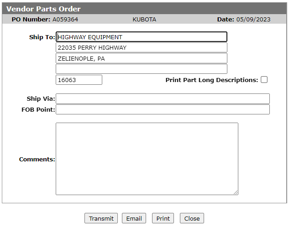Click the Comments label
This screenshot has height=227, width=289.
[x=37, y=159]
